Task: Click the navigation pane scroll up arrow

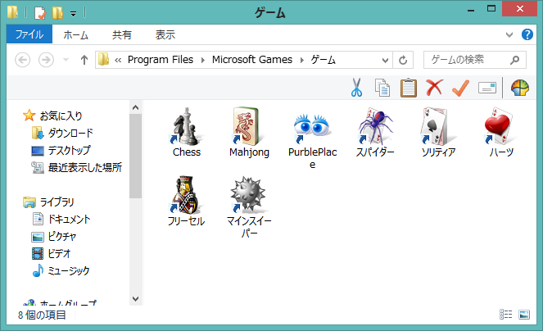Action: pyautogui.click(x=136, y=107)
